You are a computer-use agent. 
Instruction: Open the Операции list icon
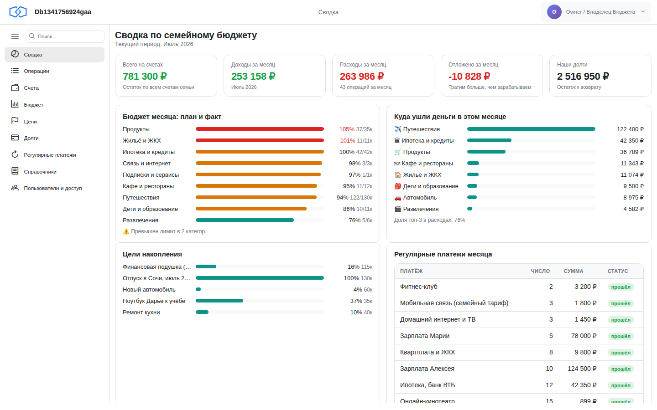[x=15, y=71]
